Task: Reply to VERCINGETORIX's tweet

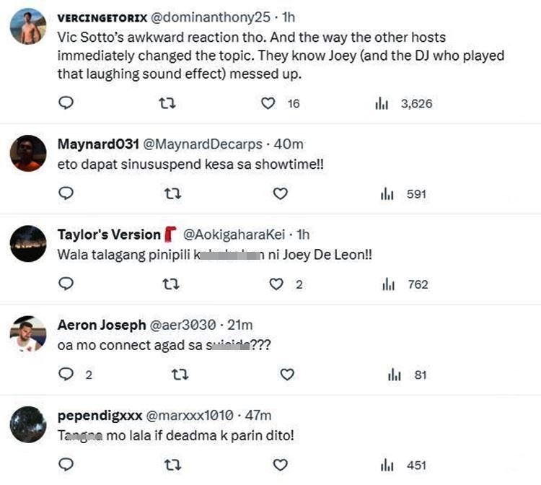Action: pyautogui.click(x=66, y=103)
